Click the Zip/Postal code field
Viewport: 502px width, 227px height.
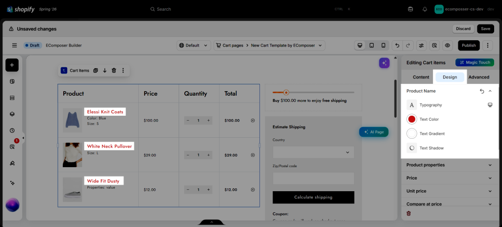click(x=313, y=178)
